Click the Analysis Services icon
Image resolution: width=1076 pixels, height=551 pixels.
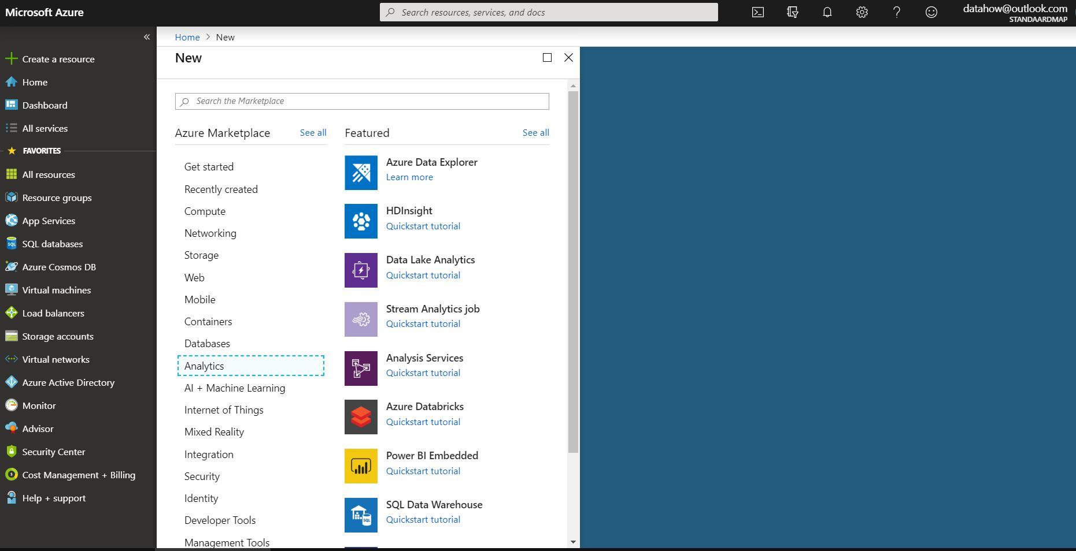click(361, 368)
